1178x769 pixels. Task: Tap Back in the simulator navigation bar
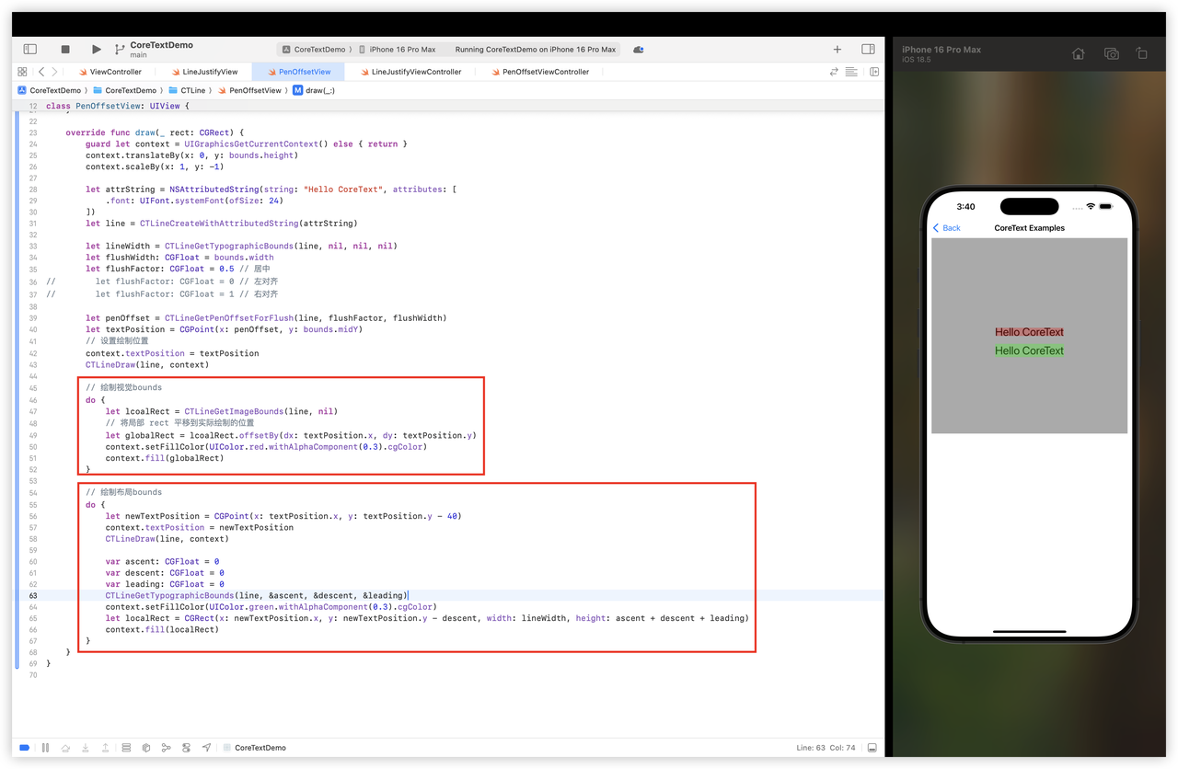pos(947,228)
